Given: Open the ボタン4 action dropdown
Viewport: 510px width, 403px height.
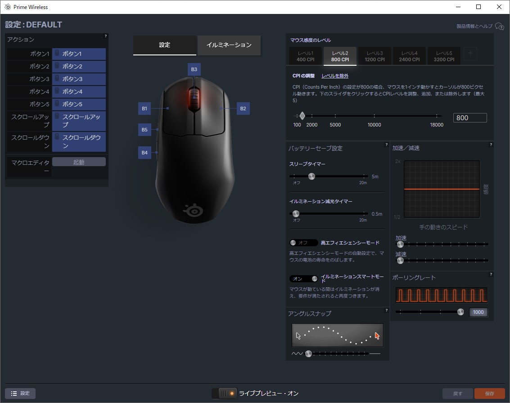Looking at the screenshot, I should click(x=79, y=92).
